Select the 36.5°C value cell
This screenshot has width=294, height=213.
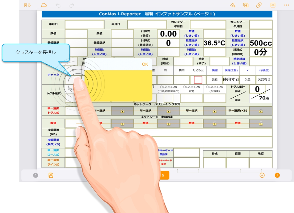point(215,43)
